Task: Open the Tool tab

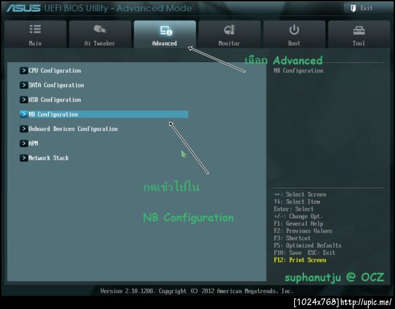Action: click(x=359, y=34)
